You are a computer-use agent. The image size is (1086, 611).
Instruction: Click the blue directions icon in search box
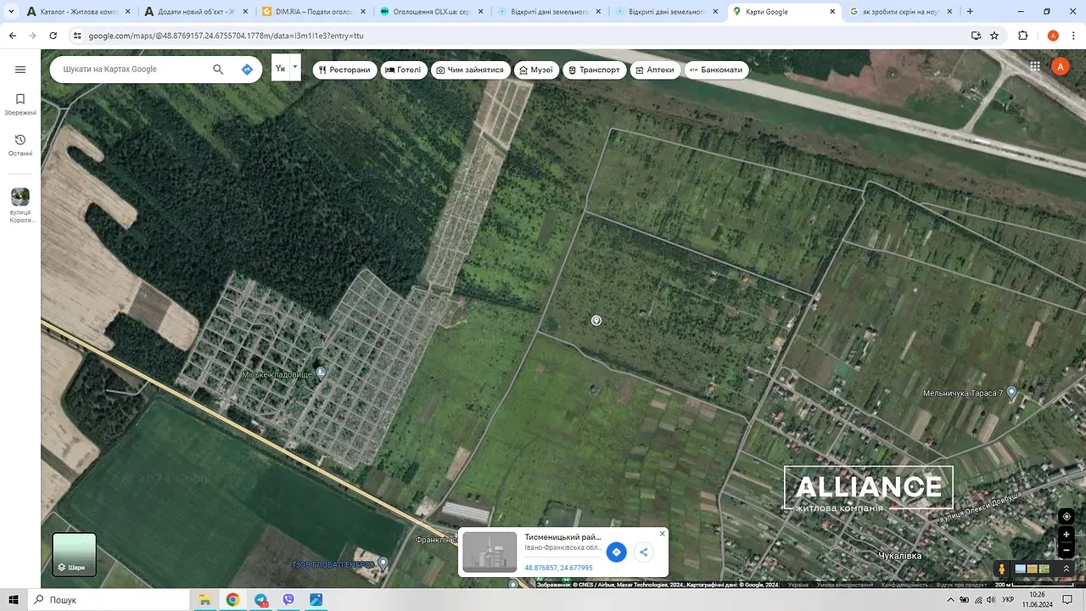click(x=247, y=70)
